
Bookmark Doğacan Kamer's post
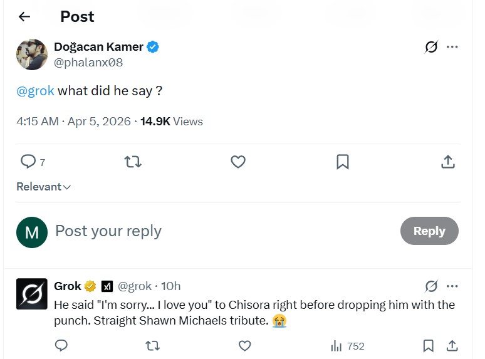pyautogui.click(x=343, y=162)
